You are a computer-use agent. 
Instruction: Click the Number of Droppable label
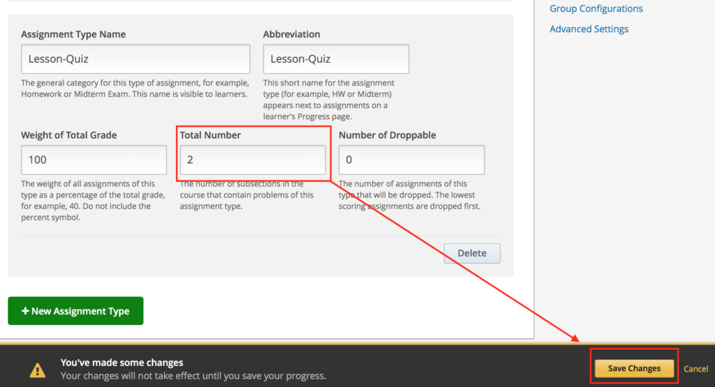387,135
